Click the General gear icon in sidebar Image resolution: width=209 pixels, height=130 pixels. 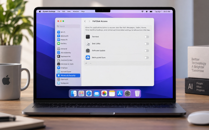coord(59,49)
